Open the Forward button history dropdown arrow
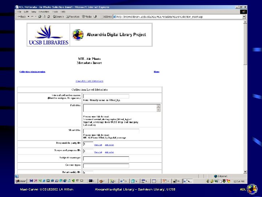Viewport: 262px width, 197px height. [x=36, y=16]
